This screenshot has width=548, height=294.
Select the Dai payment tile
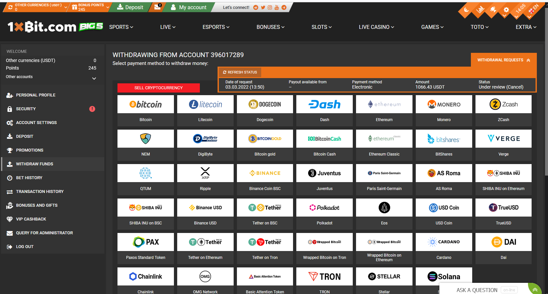503,248
